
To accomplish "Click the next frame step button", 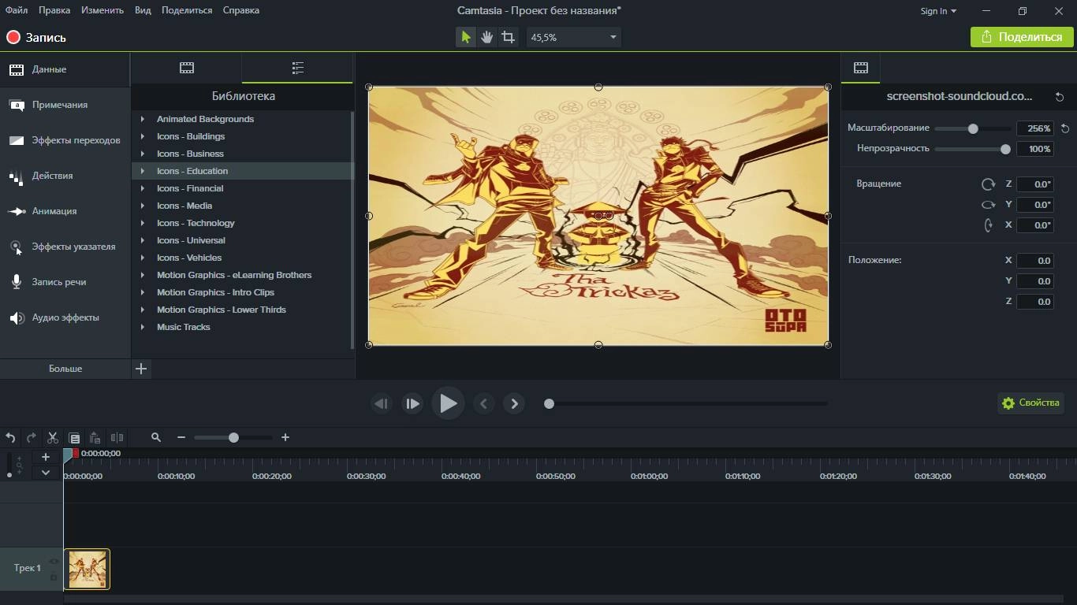I will click(412, 403).
